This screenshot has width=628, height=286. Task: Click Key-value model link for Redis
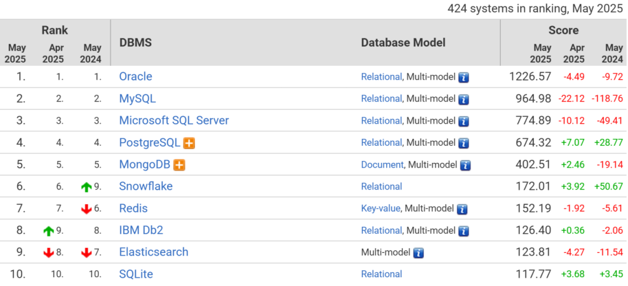coord(380,208)
